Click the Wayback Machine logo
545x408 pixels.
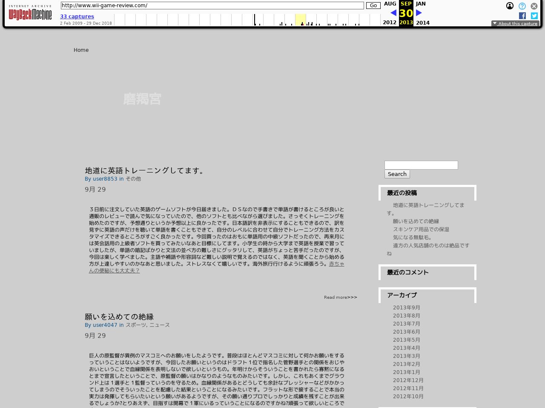pyautogui.click(x=30, y=14)
